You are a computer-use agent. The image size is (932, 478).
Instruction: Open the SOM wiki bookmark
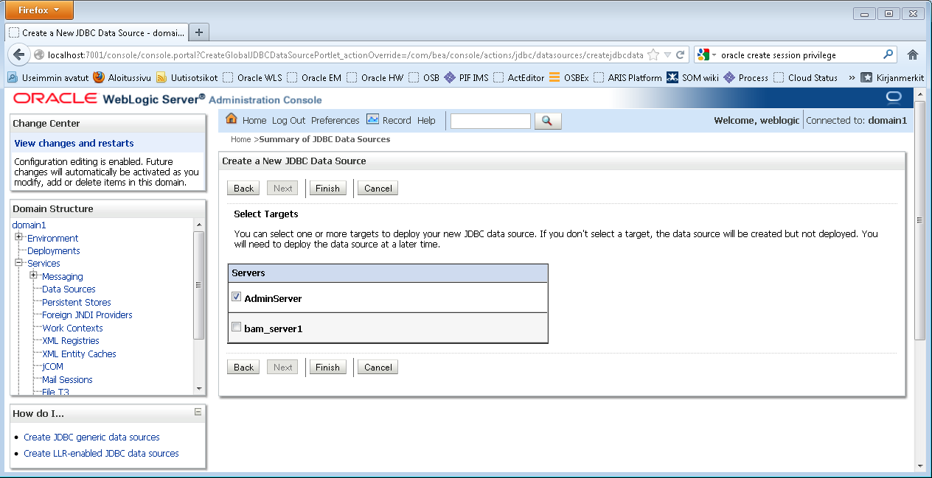tap(693, 77)
